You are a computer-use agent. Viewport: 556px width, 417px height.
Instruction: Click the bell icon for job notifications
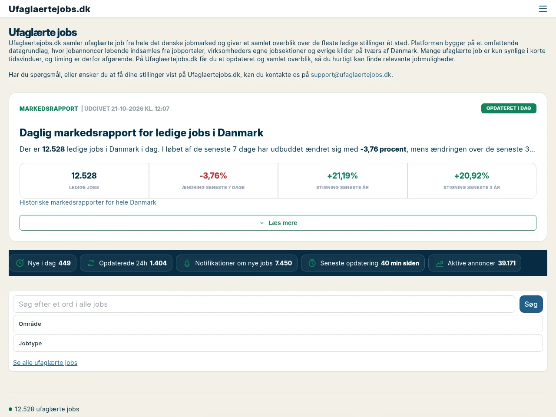tap(187, 263)
